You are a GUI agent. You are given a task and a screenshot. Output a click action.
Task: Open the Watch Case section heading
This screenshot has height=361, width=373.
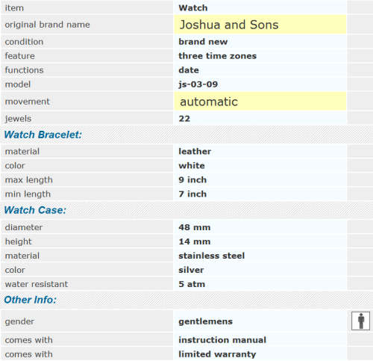pos(35,210)
